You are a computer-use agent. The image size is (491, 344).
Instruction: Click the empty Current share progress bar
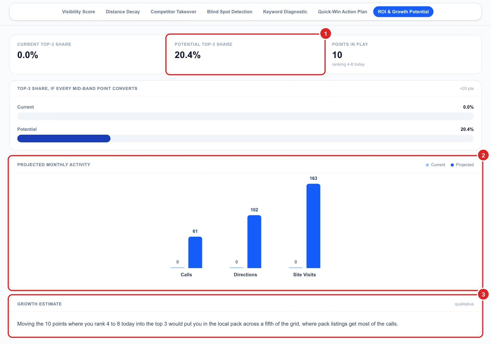(245, 116)
